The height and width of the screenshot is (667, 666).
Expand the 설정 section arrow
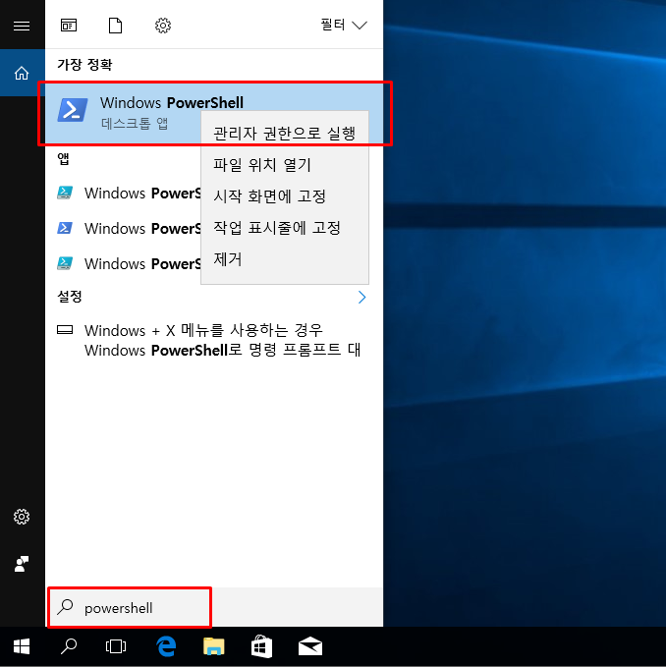point(361,297)
